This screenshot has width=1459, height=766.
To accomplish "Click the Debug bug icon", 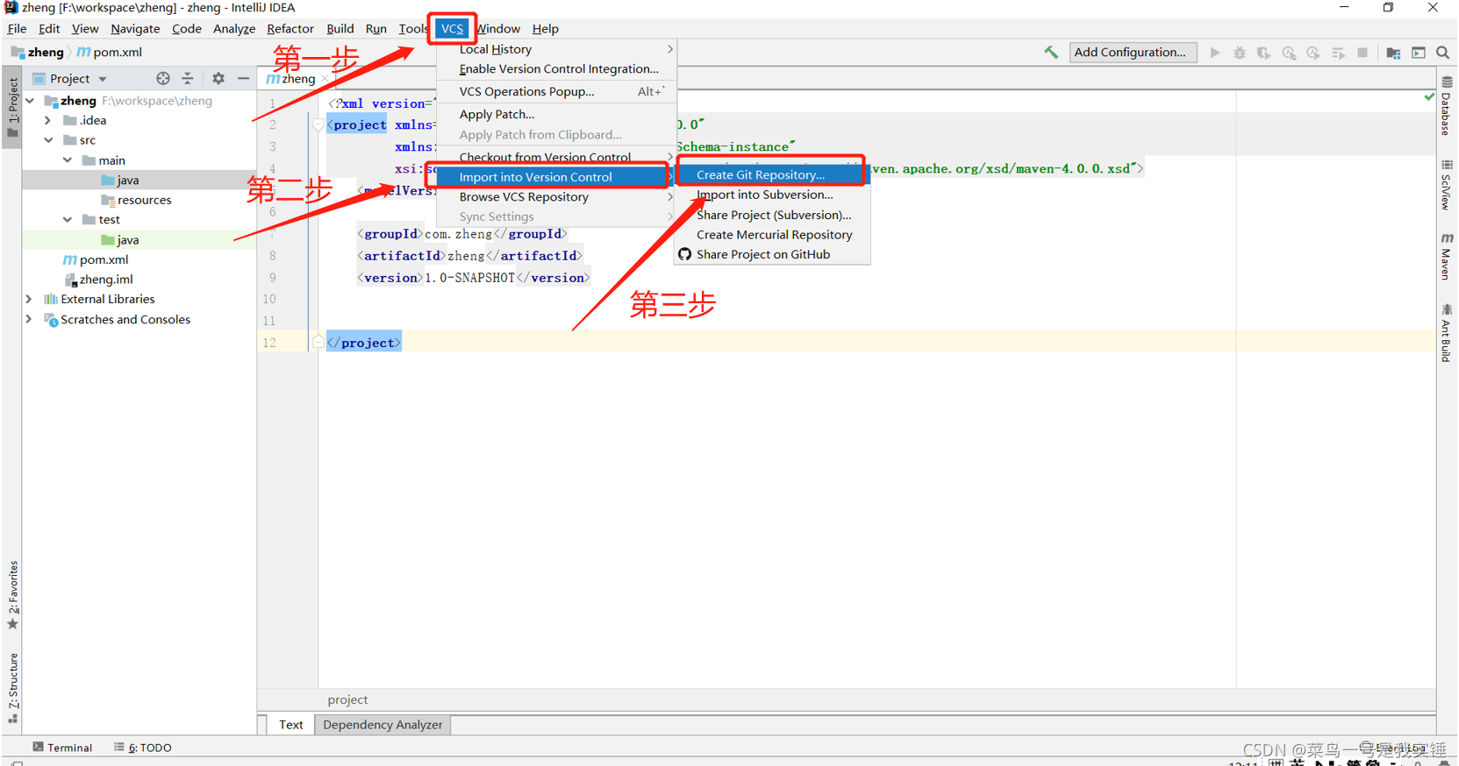I will [x=1240, y=53].
